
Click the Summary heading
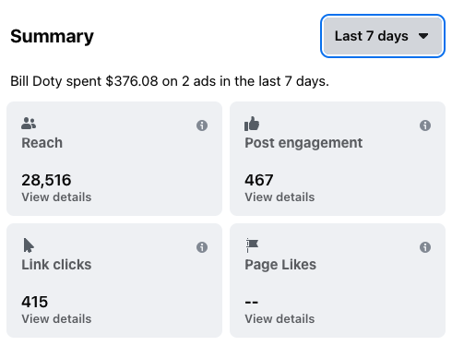tap(52, 37)
